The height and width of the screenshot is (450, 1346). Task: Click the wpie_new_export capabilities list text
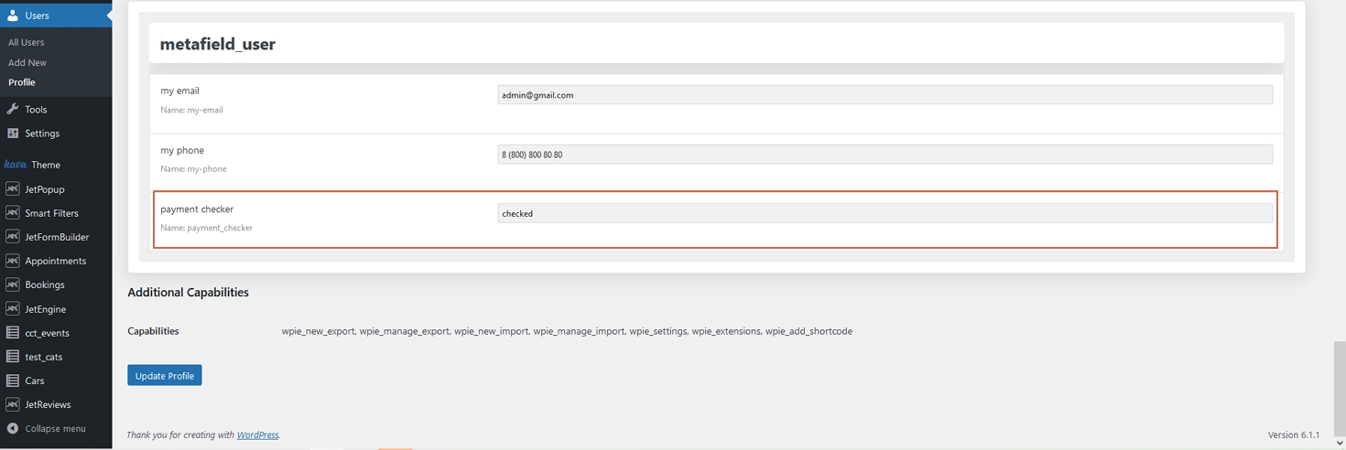tap(567, 331)
